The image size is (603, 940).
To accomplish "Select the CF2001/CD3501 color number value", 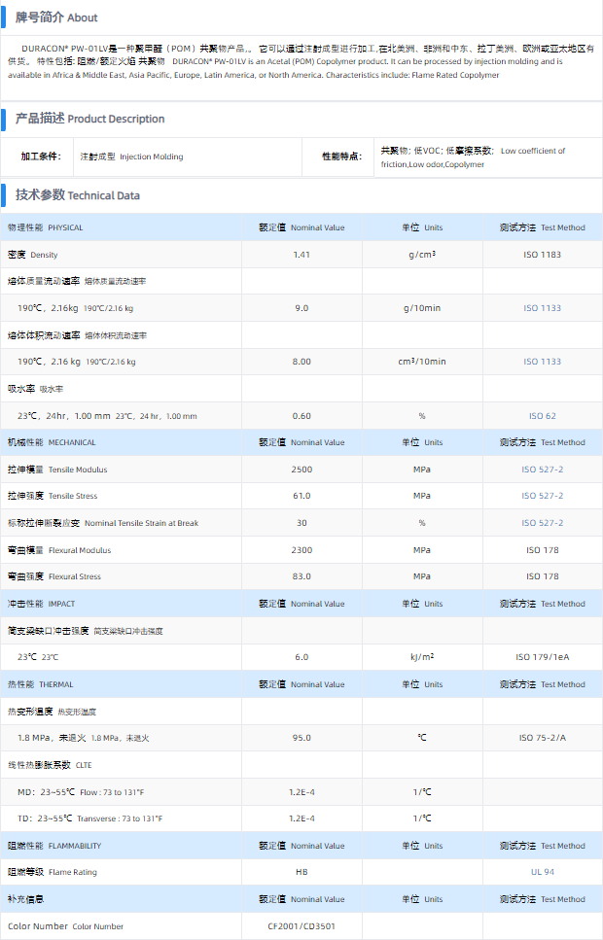I will 301,926.
